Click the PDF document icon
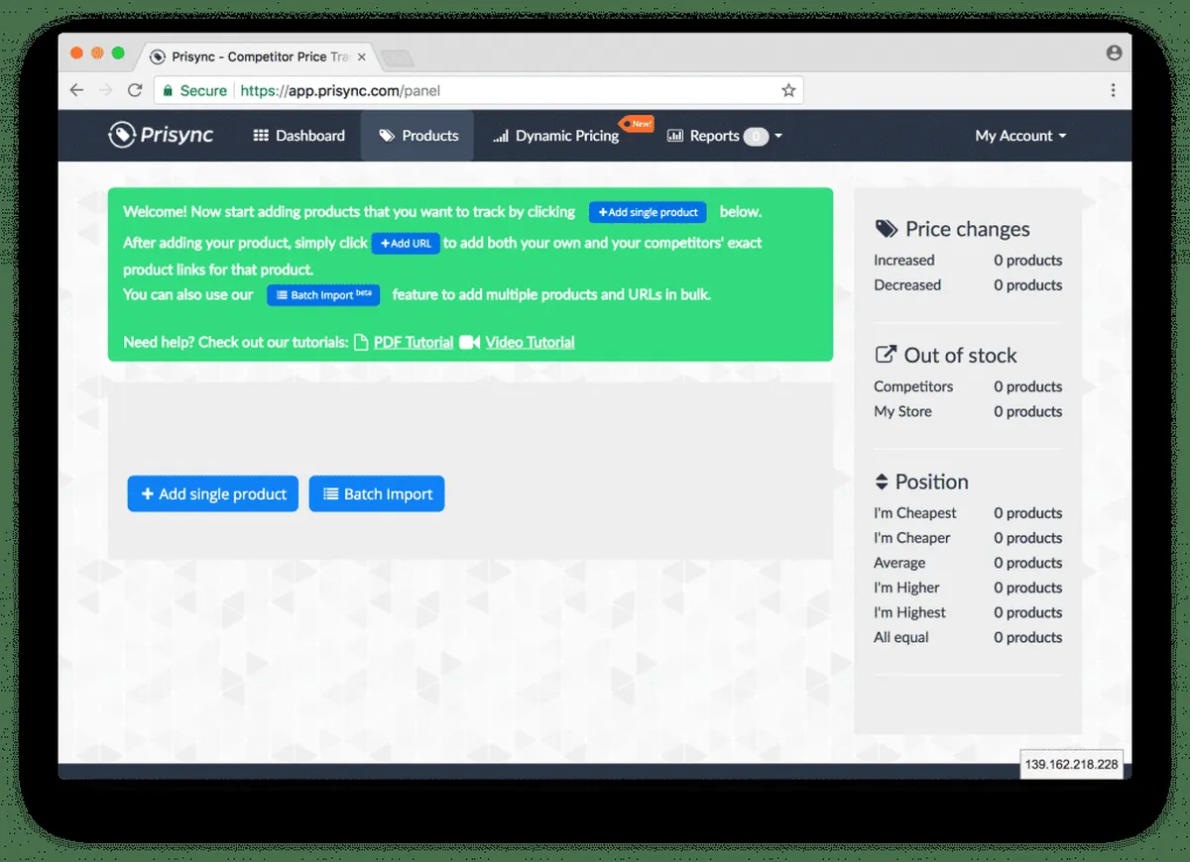The image size is (1190, 862). tap(361, 342)
